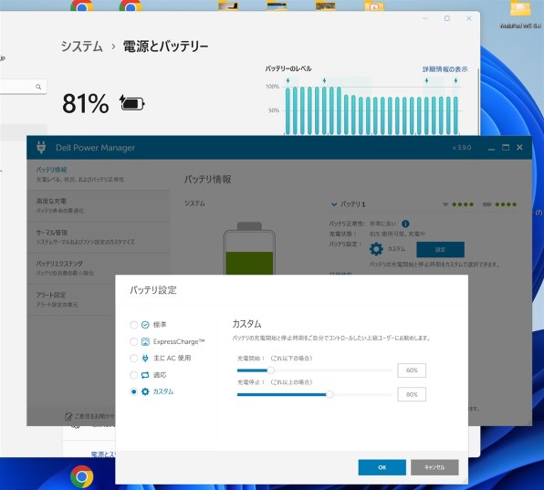Open the アラート設定 tab
This screenshot has height=490, width=544.
[71, 299]
